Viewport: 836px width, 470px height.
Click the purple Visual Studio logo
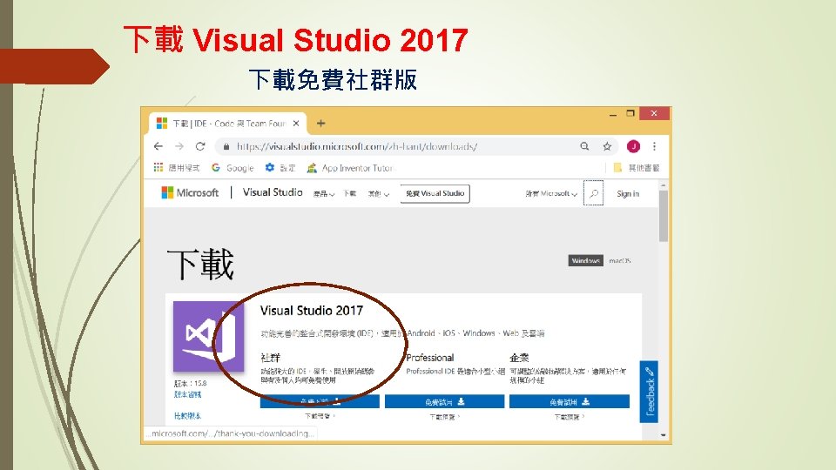click(208, 336)
